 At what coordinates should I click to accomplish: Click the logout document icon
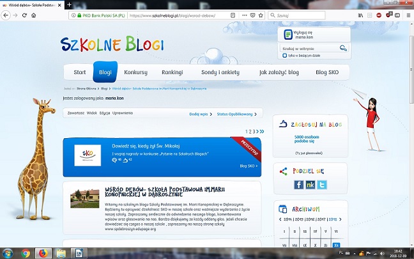tap(288, 35)
